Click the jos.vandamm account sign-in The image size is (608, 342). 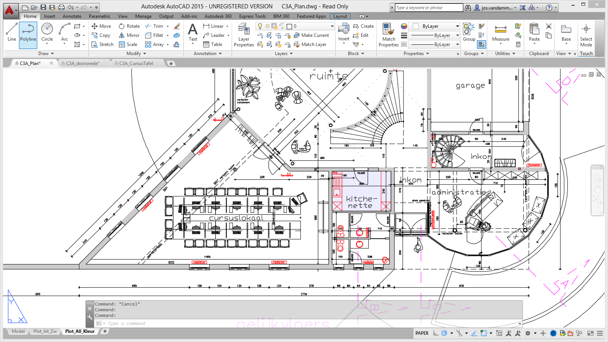click(496, 8)
